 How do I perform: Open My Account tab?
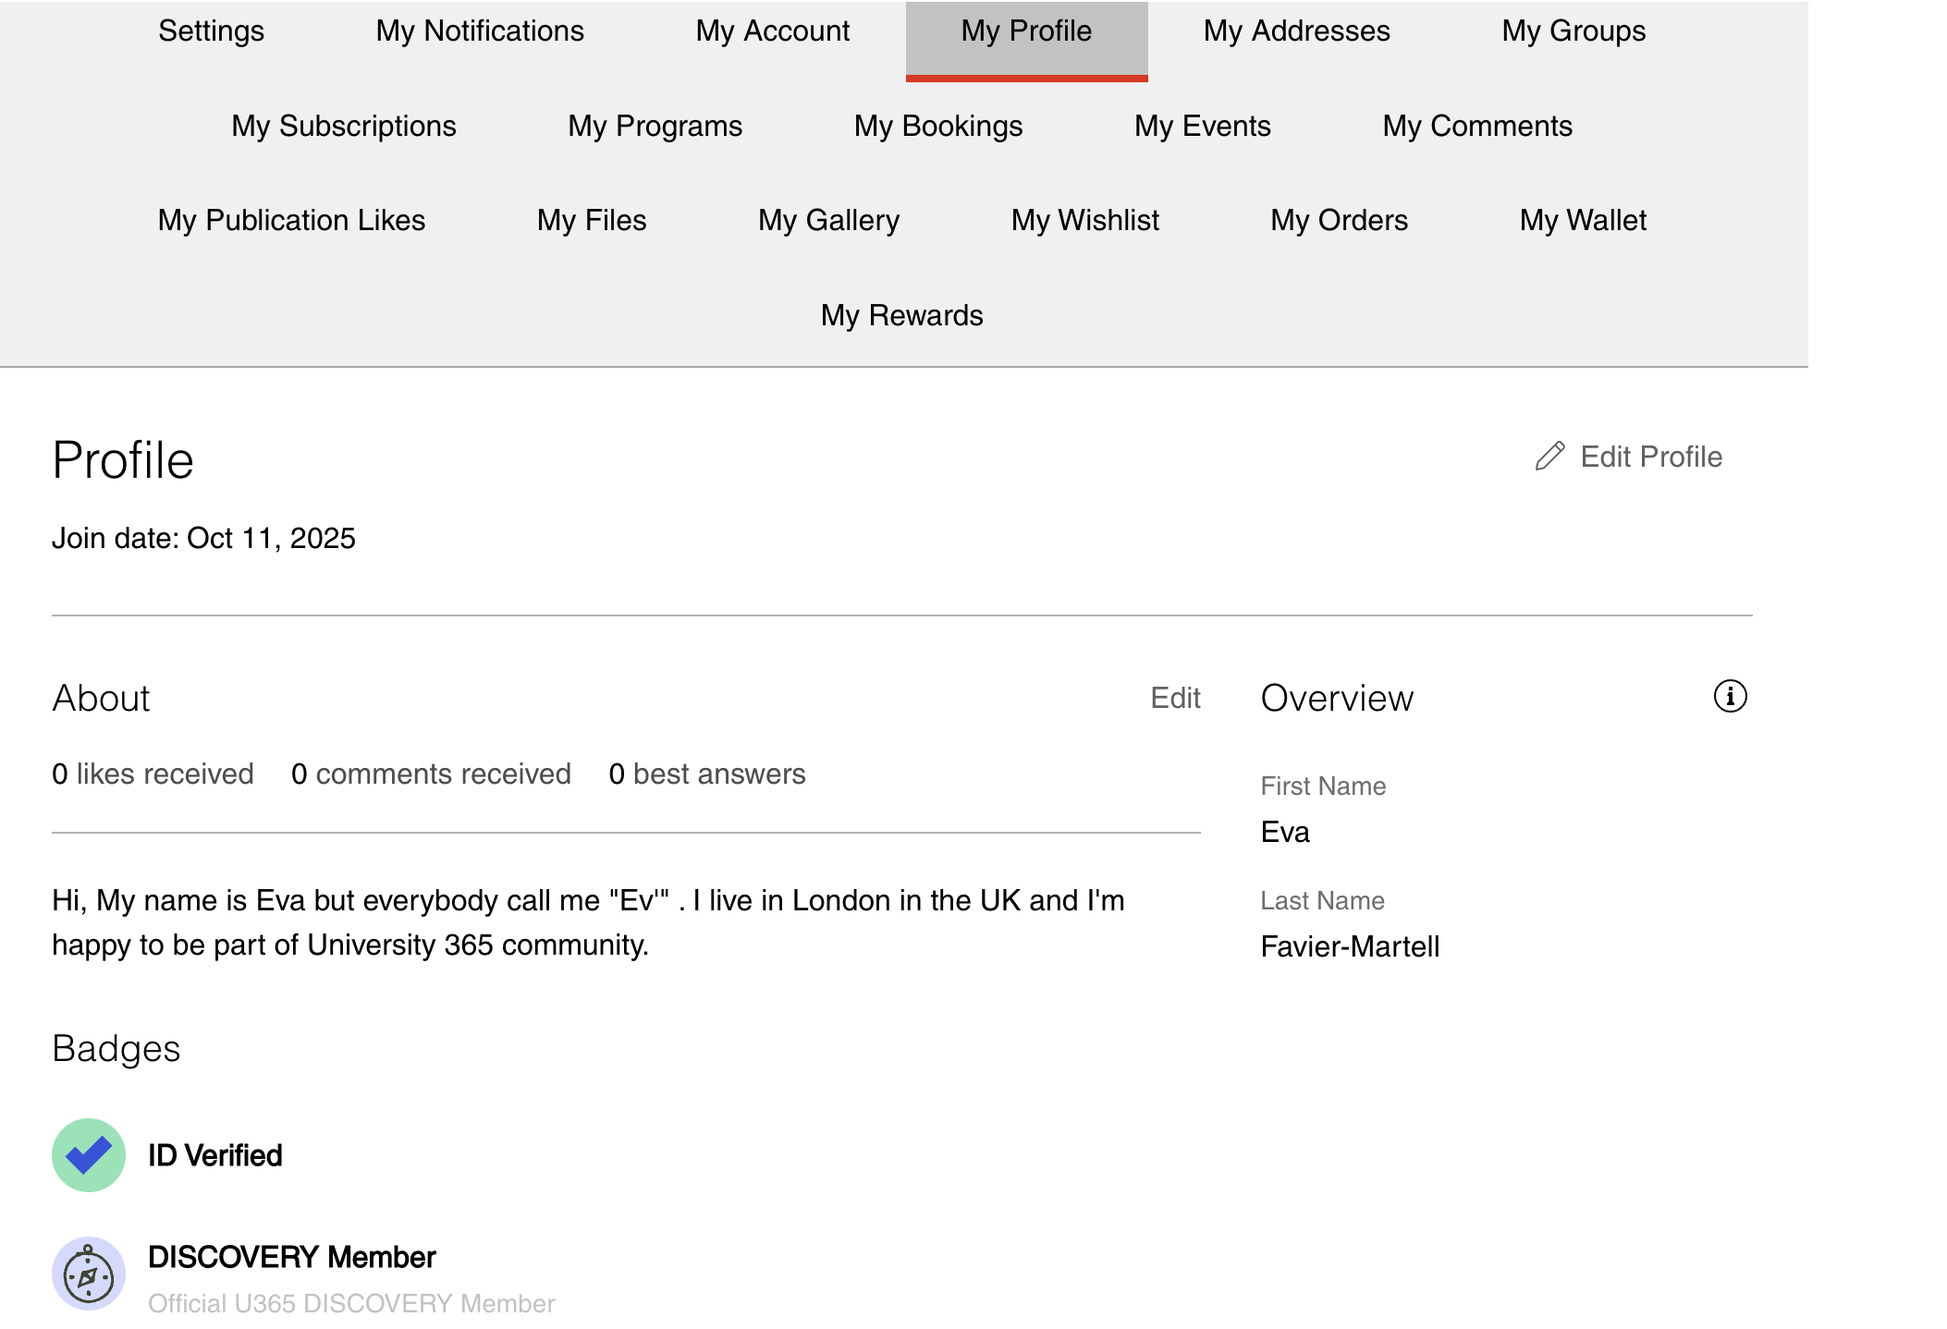click(772, 31)
